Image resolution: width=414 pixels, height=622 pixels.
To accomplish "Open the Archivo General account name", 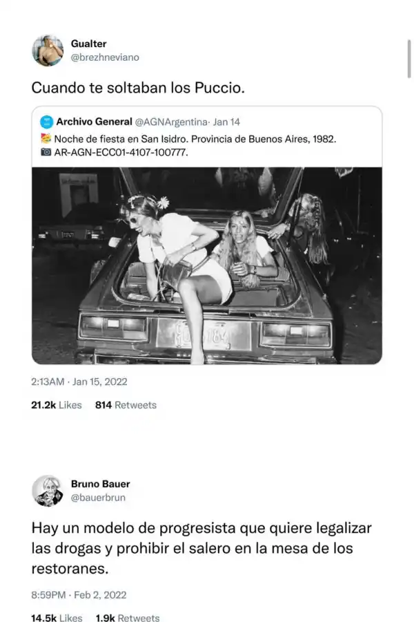I will click(x=95, y=122).
